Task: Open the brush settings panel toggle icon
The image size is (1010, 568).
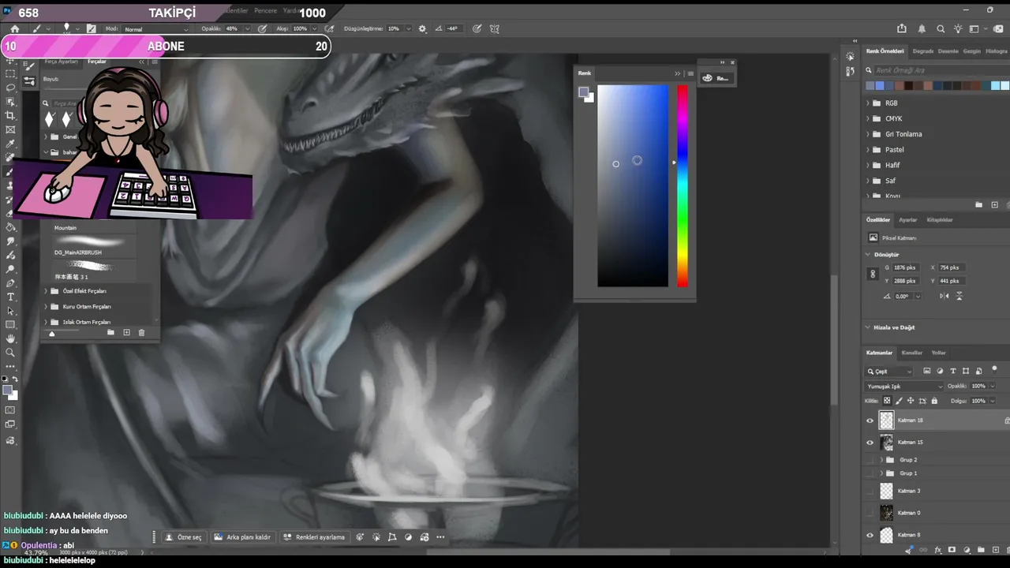Action: point(92,29)
